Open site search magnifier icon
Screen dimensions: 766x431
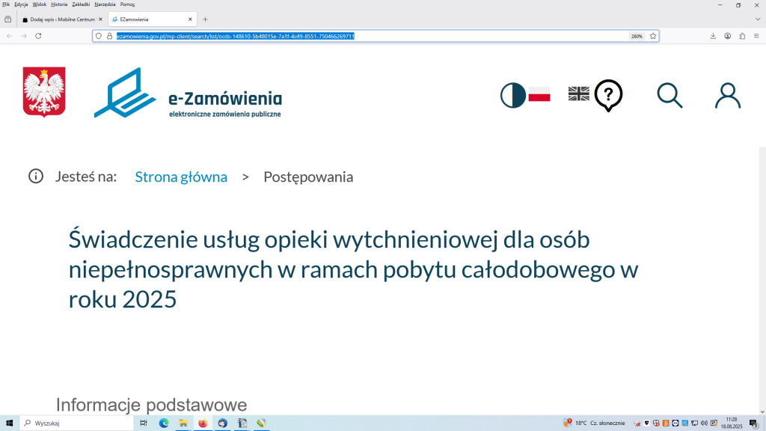670,95
